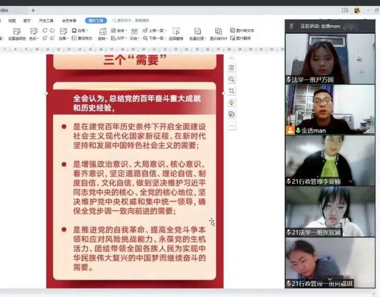Open the layout options icon beside image

coord(231,68)
